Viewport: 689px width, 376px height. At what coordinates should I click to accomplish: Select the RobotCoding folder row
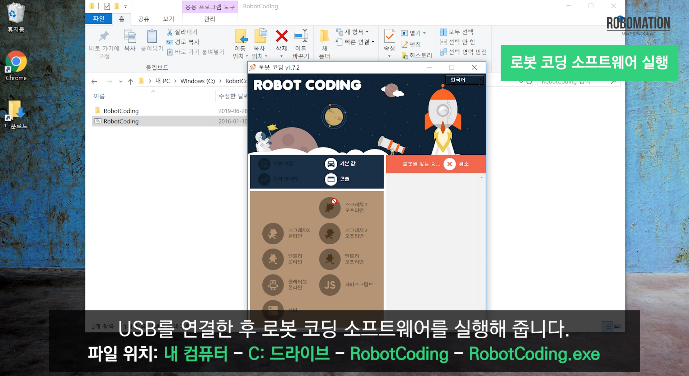[170, 111]
